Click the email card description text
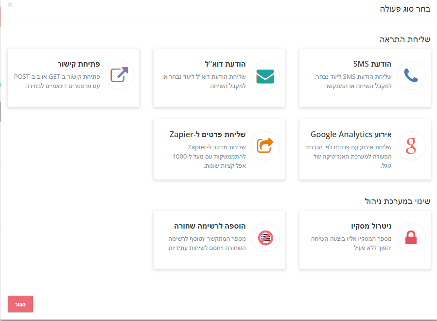 [x=204, y=81]
